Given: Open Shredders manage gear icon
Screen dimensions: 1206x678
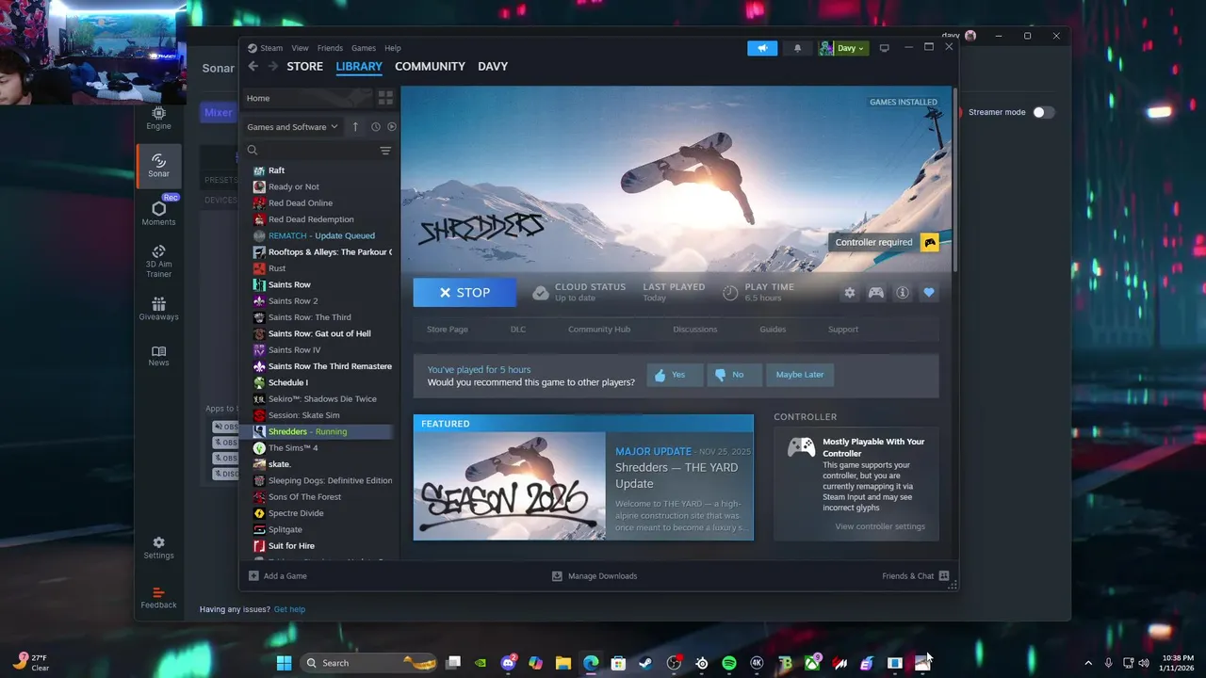Looking at the screenshot, I should tap(850, 293).
